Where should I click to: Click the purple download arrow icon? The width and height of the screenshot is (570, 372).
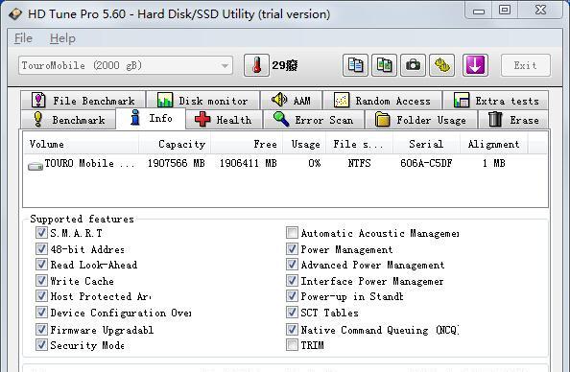pos(475,65)
